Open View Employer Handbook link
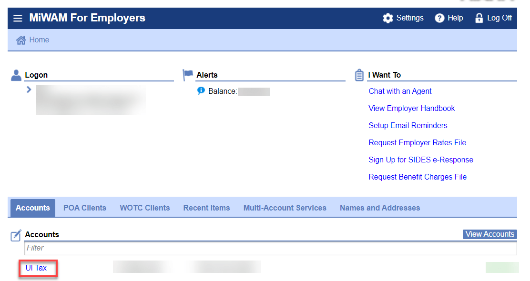Screen dimensions: 530x281 412,109
